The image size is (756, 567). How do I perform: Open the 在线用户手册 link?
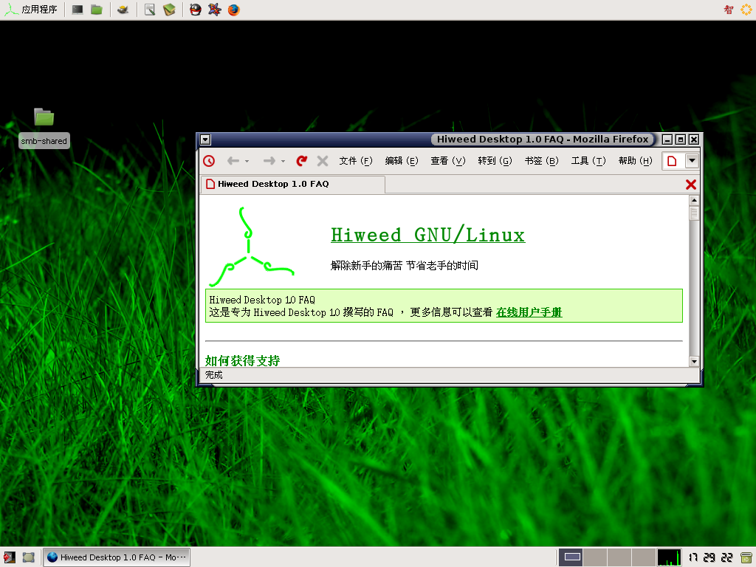click(529, 312)
